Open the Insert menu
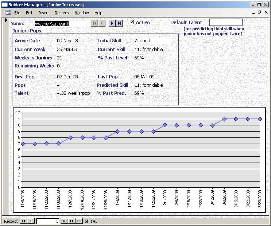This screenshot has width=271, height=226. 43,13
